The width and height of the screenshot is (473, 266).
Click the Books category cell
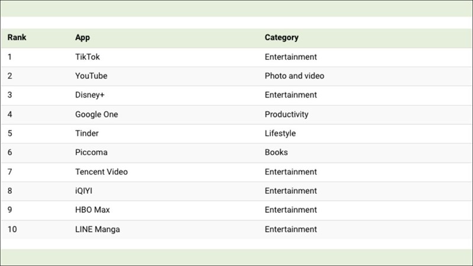[277, 153]
